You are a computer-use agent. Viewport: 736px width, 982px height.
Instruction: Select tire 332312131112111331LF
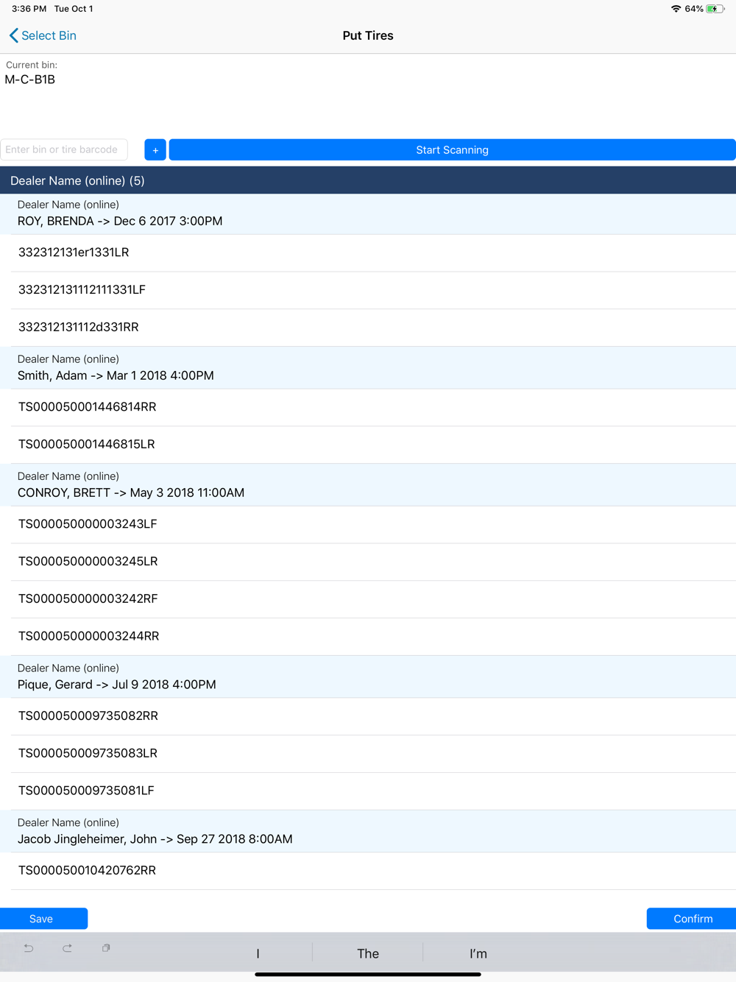[368, 290]
